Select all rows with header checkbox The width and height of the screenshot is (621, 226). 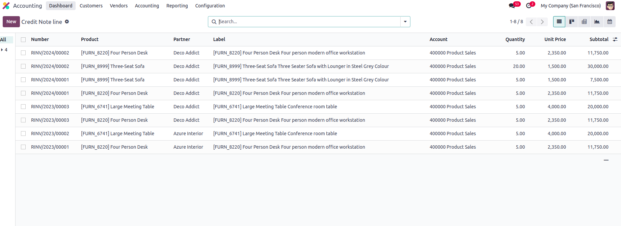click(x=23, y=40)
